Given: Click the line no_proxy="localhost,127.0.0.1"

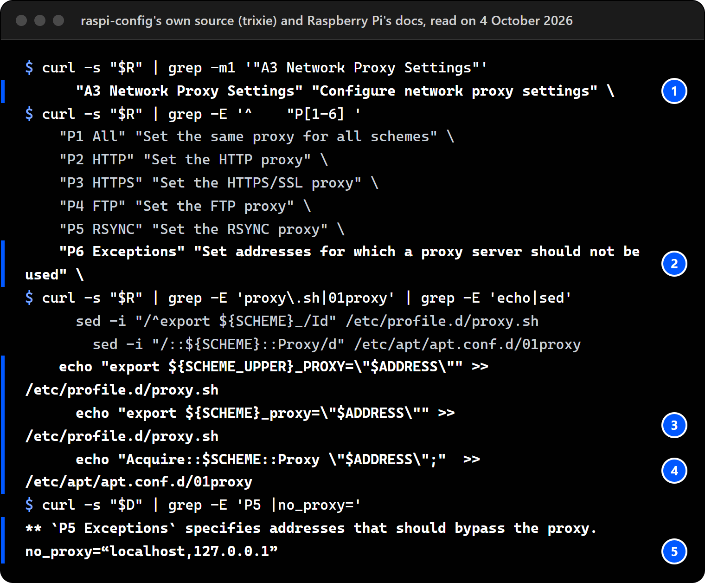Looking at the screenshot, I should pyautogui.click(x=151, y=551).
